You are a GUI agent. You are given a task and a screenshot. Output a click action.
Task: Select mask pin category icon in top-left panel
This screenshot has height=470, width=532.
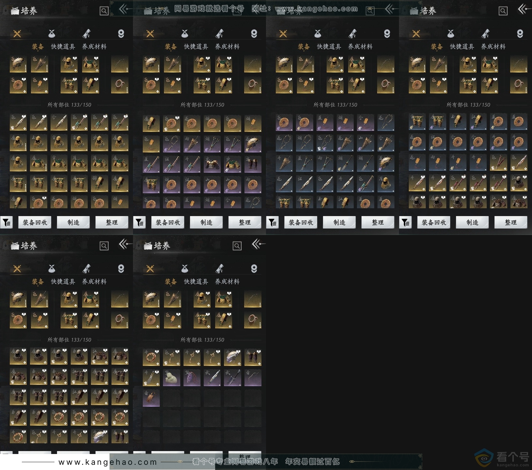click(121, 34)
